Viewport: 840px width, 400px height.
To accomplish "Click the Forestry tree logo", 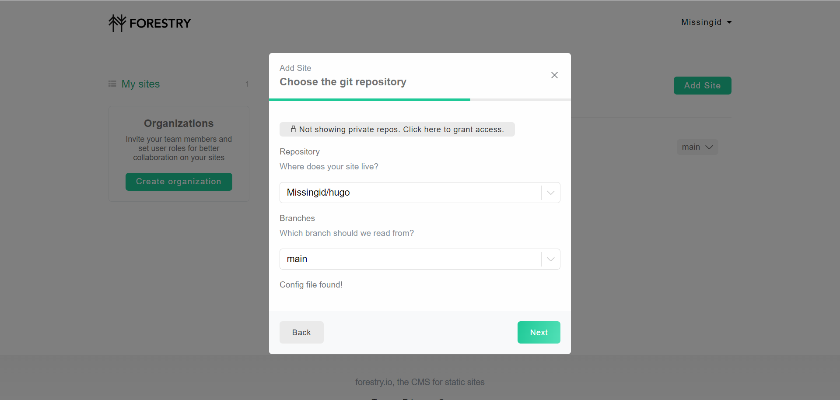I will click(x=117, y=23).
